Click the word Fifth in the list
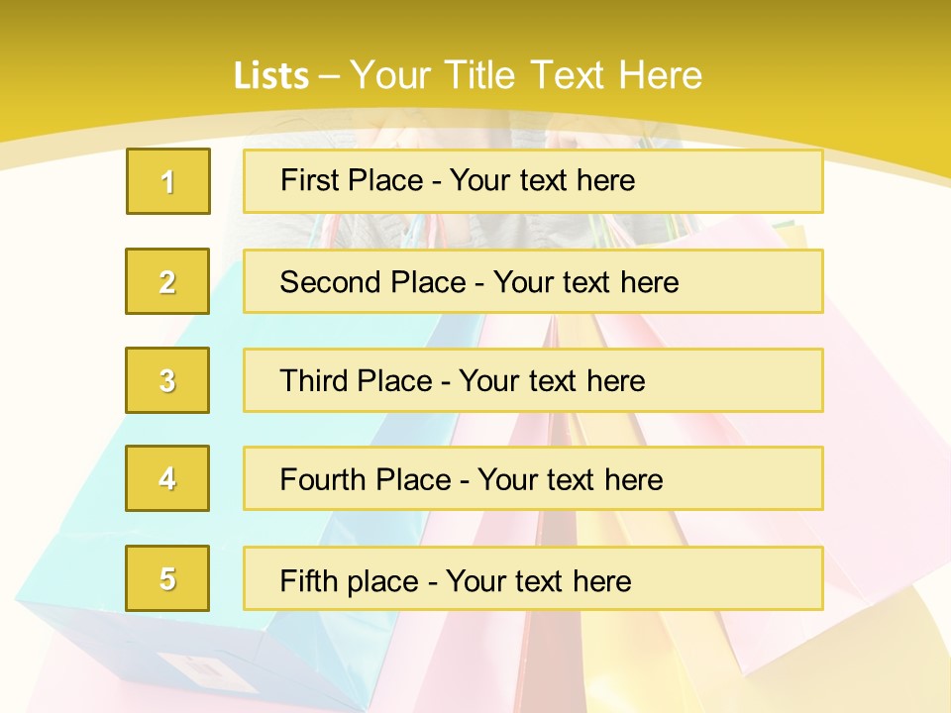Image resolution: width=951 pixels, height=713 pixels. click(x=310, y=580)
